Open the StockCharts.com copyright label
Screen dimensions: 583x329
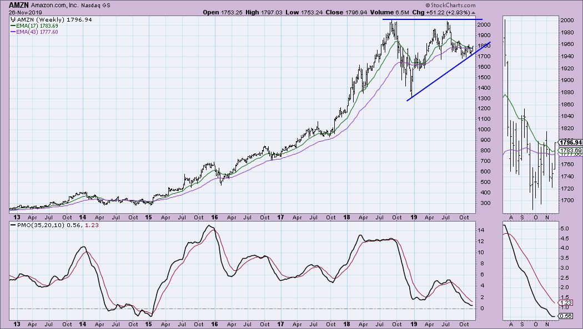(451, 5)
